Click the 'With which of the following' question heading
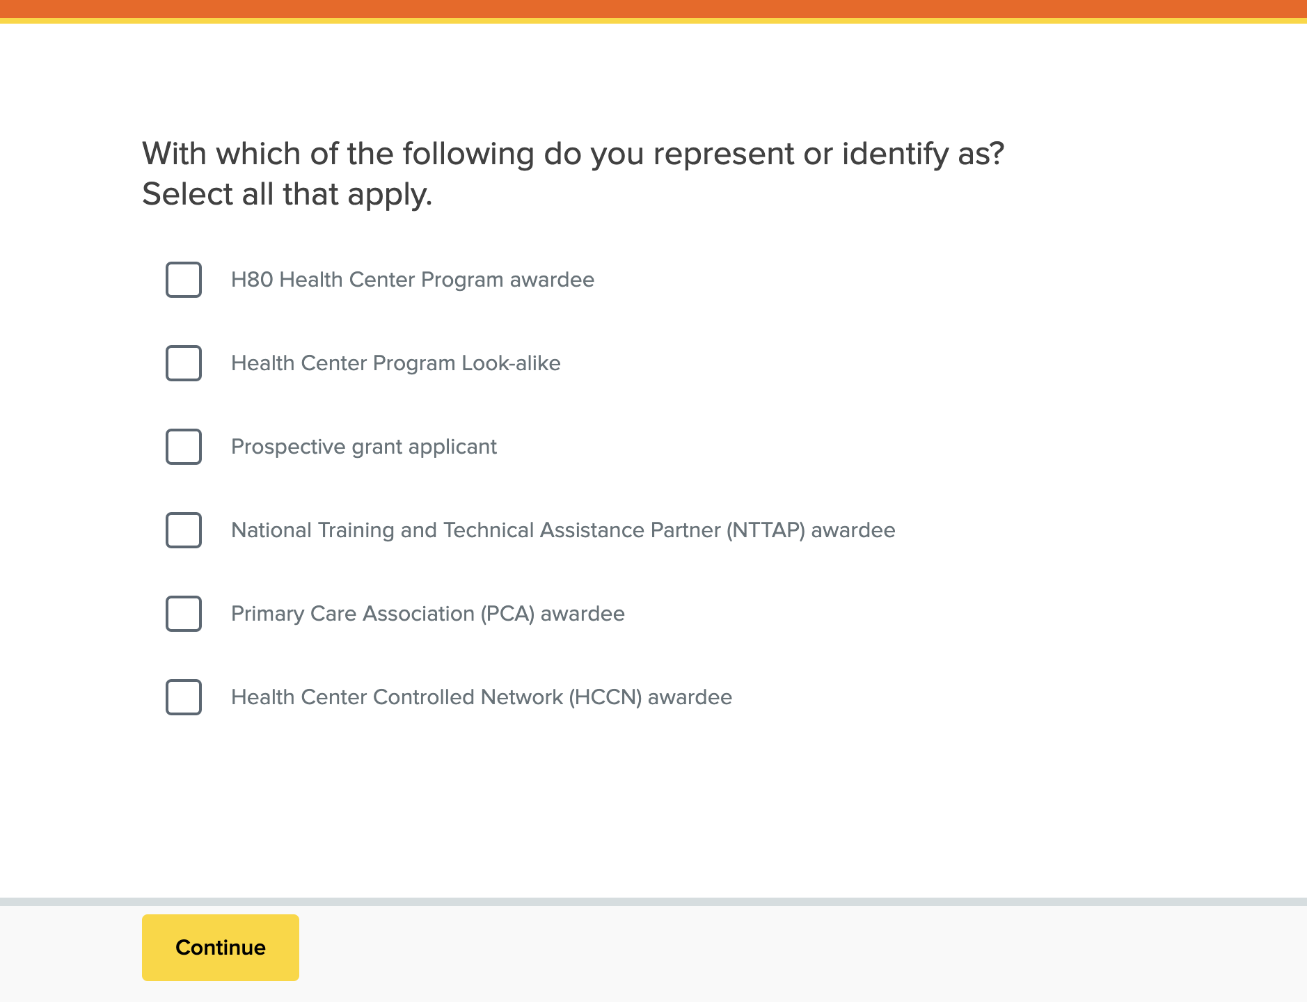1307x1002 pixels. (x=572, y=154)
